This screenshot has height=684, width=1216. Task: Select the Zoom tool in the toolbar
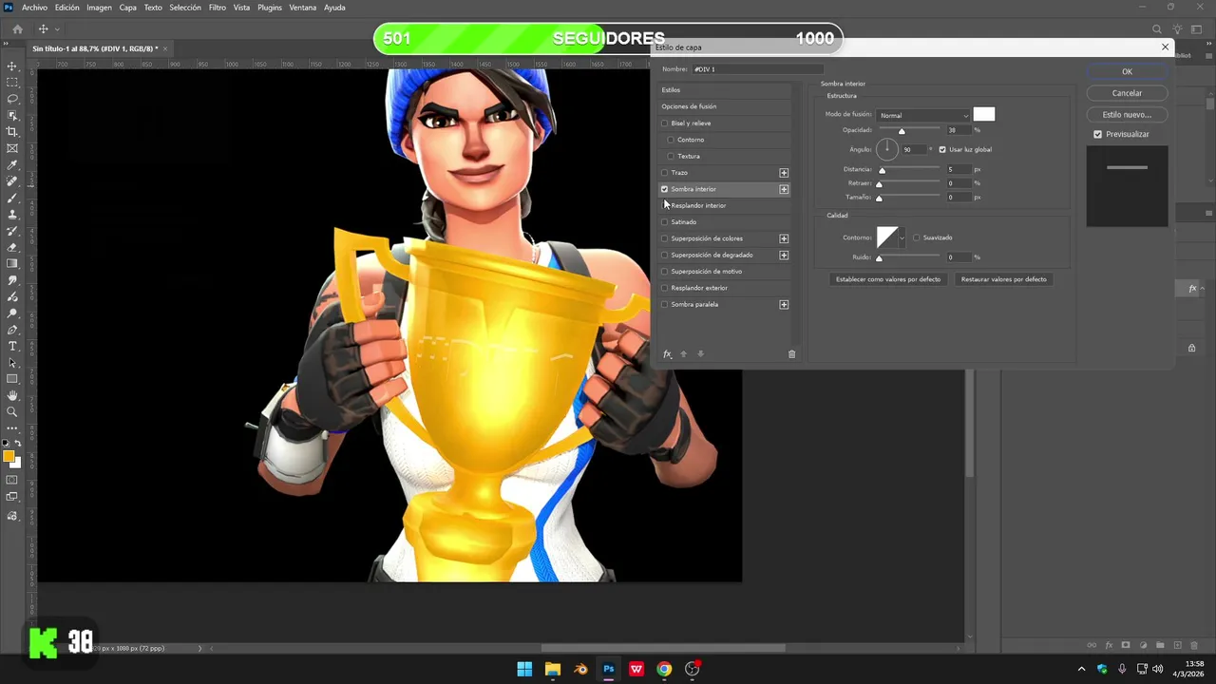tap(12, 412)
